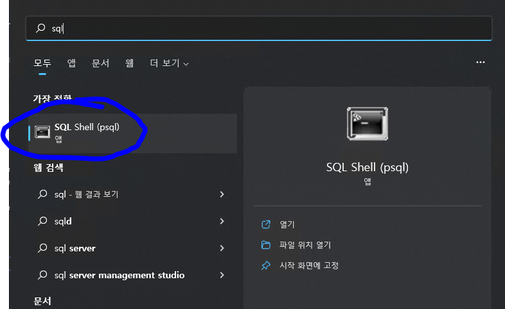Open the three-dot options menu
Screen dimensions: 505x309
(480, 62)
